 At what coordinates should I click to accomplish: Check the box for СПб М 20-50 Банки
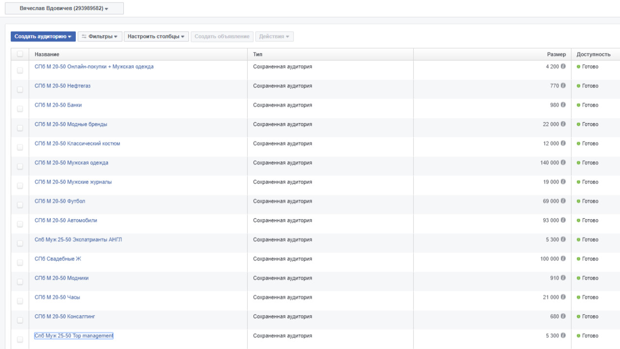tap(20, 109)
